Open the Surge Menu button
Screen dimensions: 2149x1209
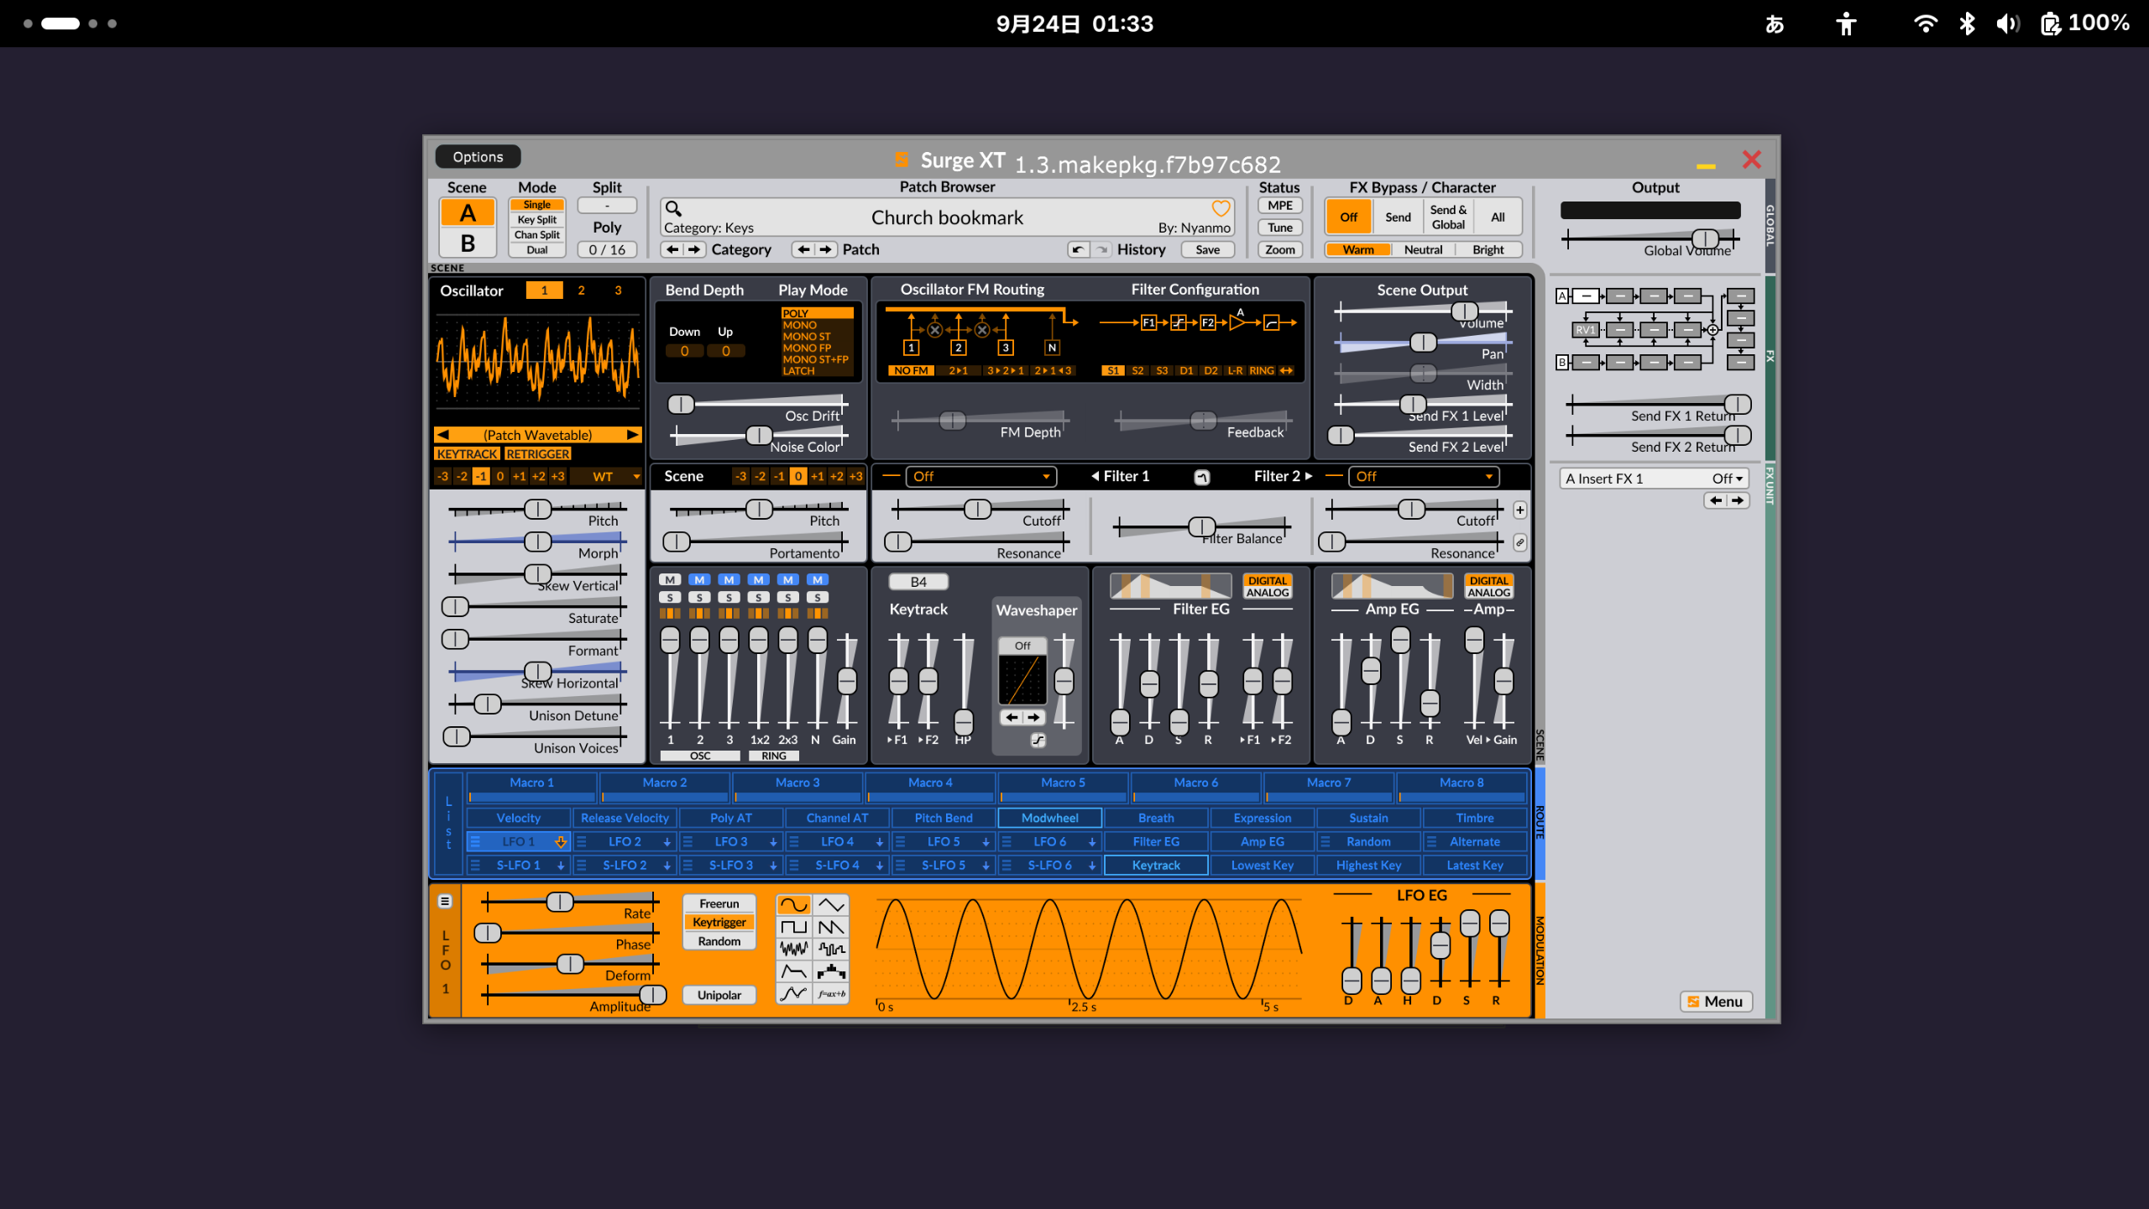[x=1716, y=1002]
